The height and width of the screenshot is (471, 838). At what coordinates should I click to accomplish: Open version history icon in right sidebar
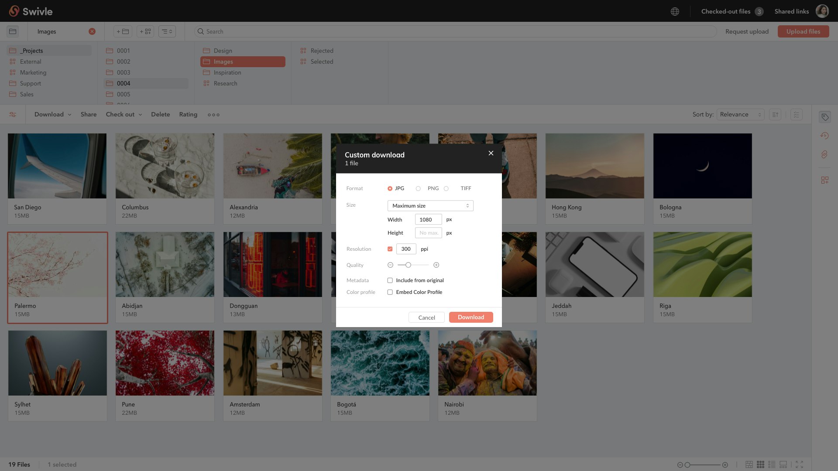coord(824,136)
